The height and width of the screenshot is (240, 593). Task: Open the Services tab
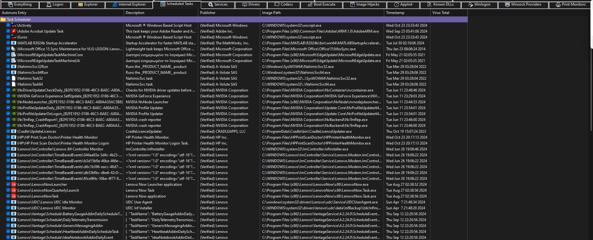pyautogui.click(x=218, y=5)
